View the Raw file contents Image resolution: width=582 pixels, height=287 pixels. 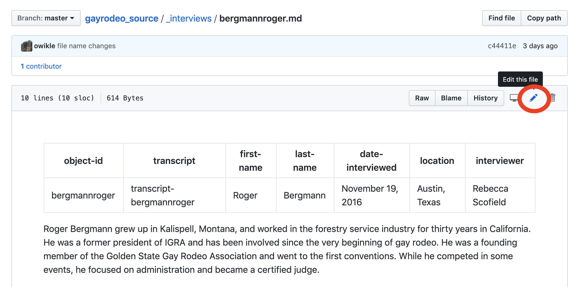[x=422, y=98]
